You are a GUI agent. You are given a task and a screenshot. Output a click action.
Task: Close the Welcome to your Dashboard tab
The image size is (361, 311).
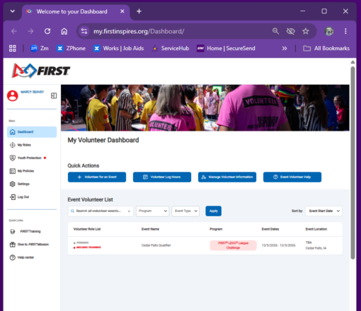pos(122,11)
